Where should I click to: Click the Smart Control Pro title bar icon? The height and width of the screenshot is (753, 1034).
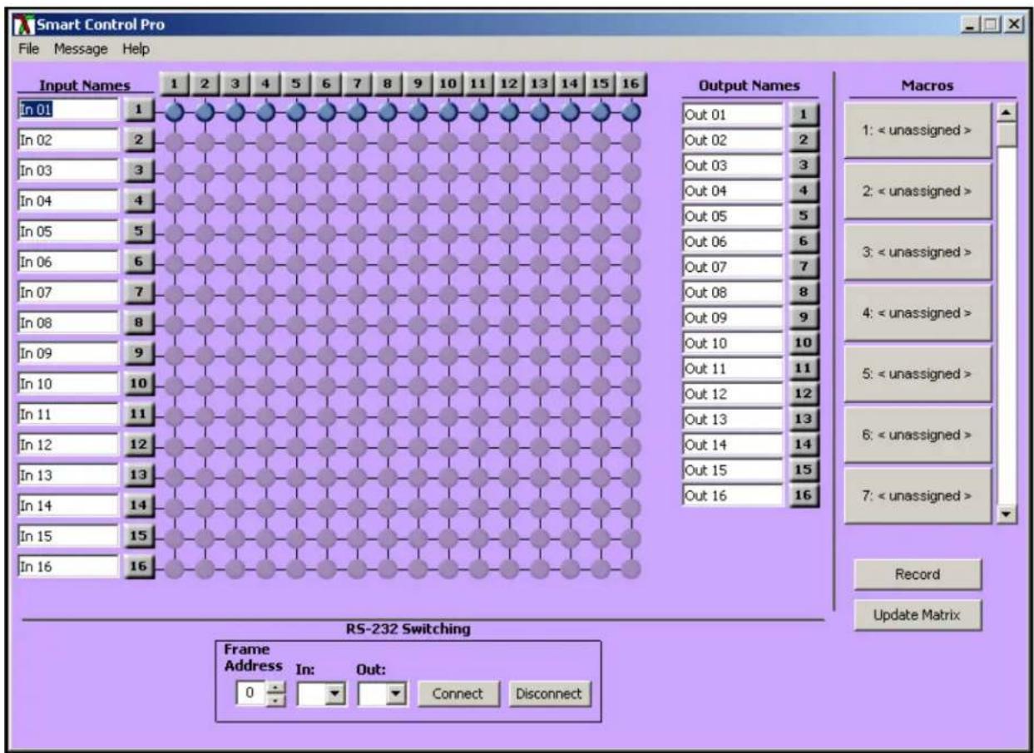(25, 25)
